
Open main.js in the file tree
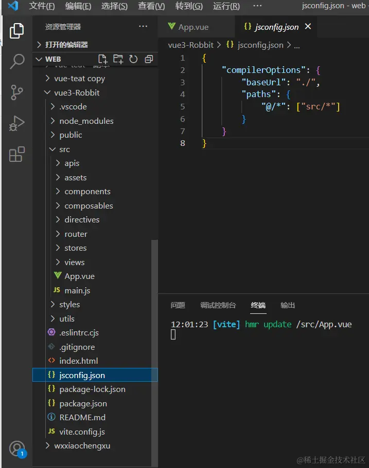[x=95, y=290]
